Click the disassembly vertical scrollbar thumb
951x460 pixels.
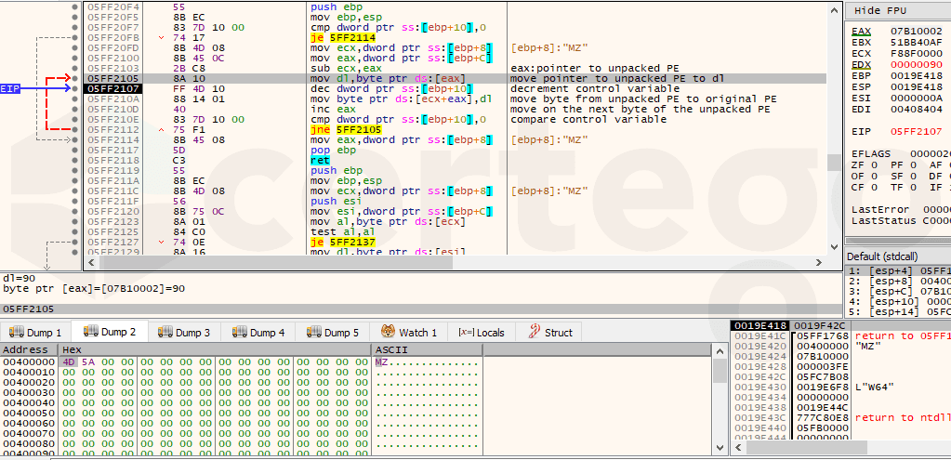pyautogui.click(x=834, y=162)
